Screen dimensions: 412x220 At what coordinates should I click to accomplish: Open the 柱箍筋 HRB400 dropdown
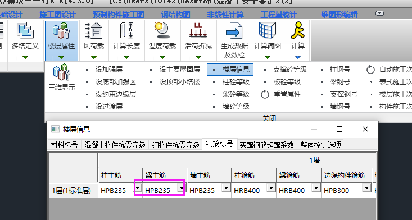pos(271,188)
